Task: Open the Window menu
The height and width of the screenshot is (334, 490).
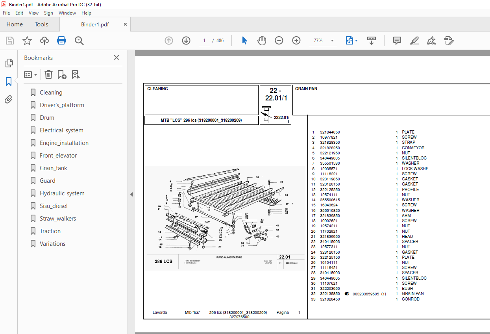Action: (67, 13)
